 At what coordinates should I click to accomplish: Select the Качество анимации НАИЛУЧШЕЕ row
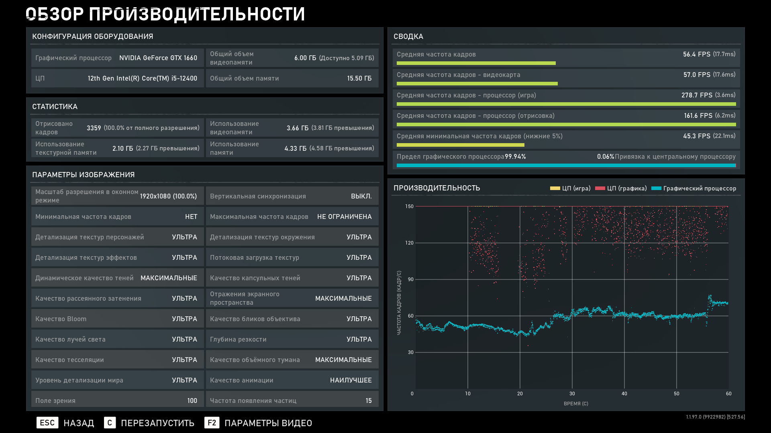click(292, 380)
